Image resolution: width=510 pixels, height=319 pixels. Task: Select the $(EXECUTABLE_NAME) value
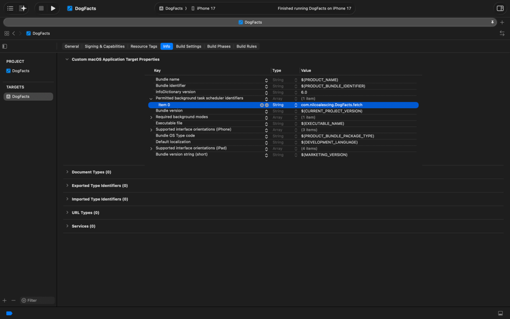(x=322, y=124)
